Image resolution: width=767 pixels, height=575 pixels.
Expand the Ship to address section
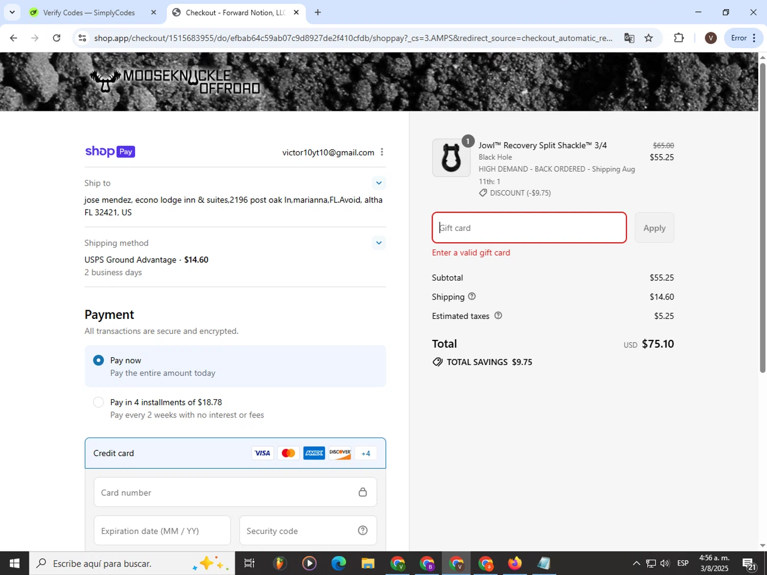pos(379,183)
